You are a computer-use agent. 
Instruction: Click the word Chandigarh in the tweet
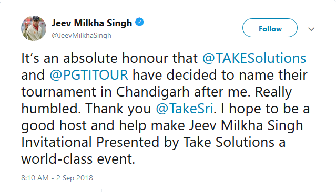pyautogui.click(x=153, y=92)
